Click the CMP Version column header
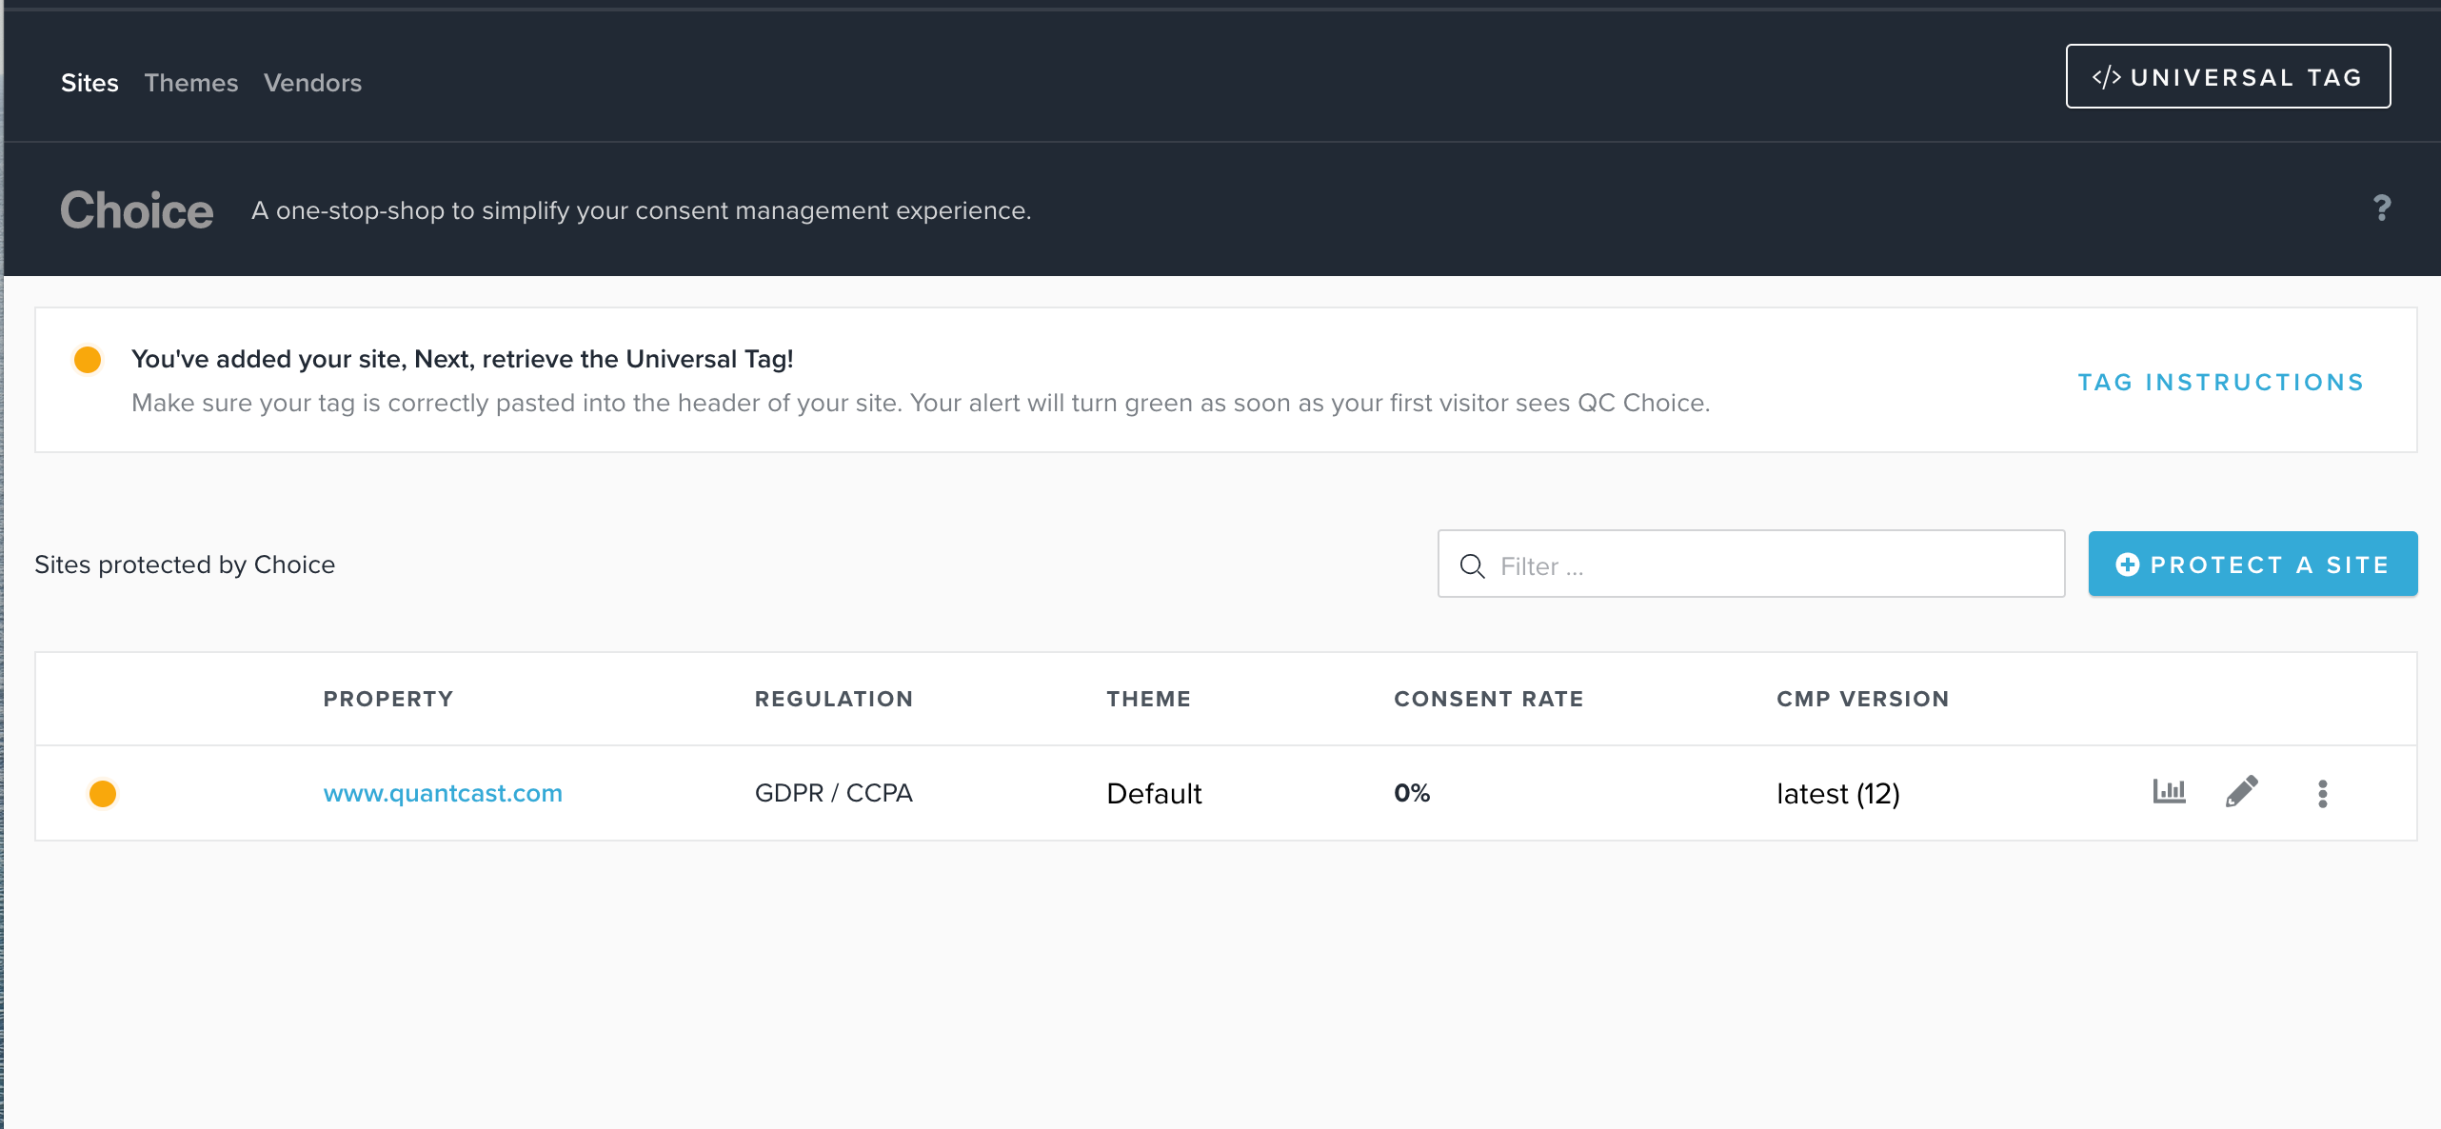The height and width of the screenshot is (1129, 2441). click(1862, 699)
